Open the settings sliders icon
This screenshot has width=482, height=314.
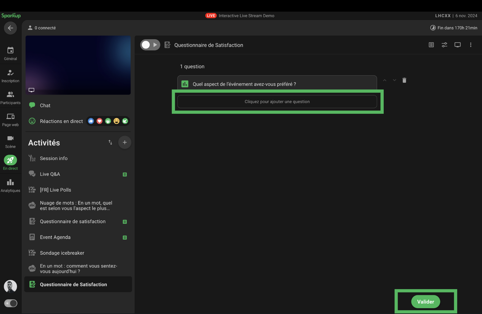[444, 45]
